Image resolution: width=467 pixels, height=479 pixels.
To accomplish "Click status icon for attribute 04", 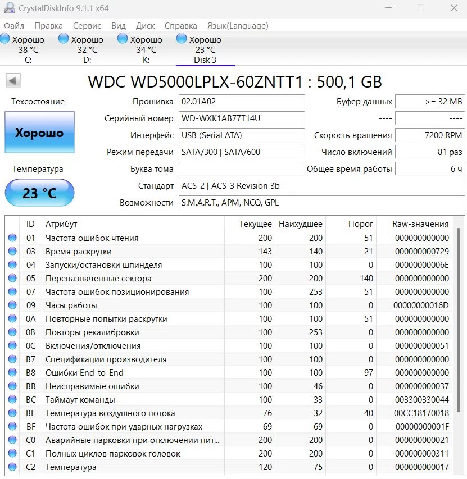I will pyautogui.click(x=12, y=264).
